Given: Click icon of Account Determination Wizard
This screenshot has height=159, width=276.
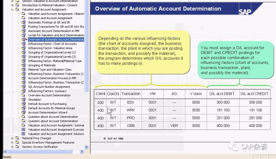Looking at the screenshot, I should (x=23, y=112).
